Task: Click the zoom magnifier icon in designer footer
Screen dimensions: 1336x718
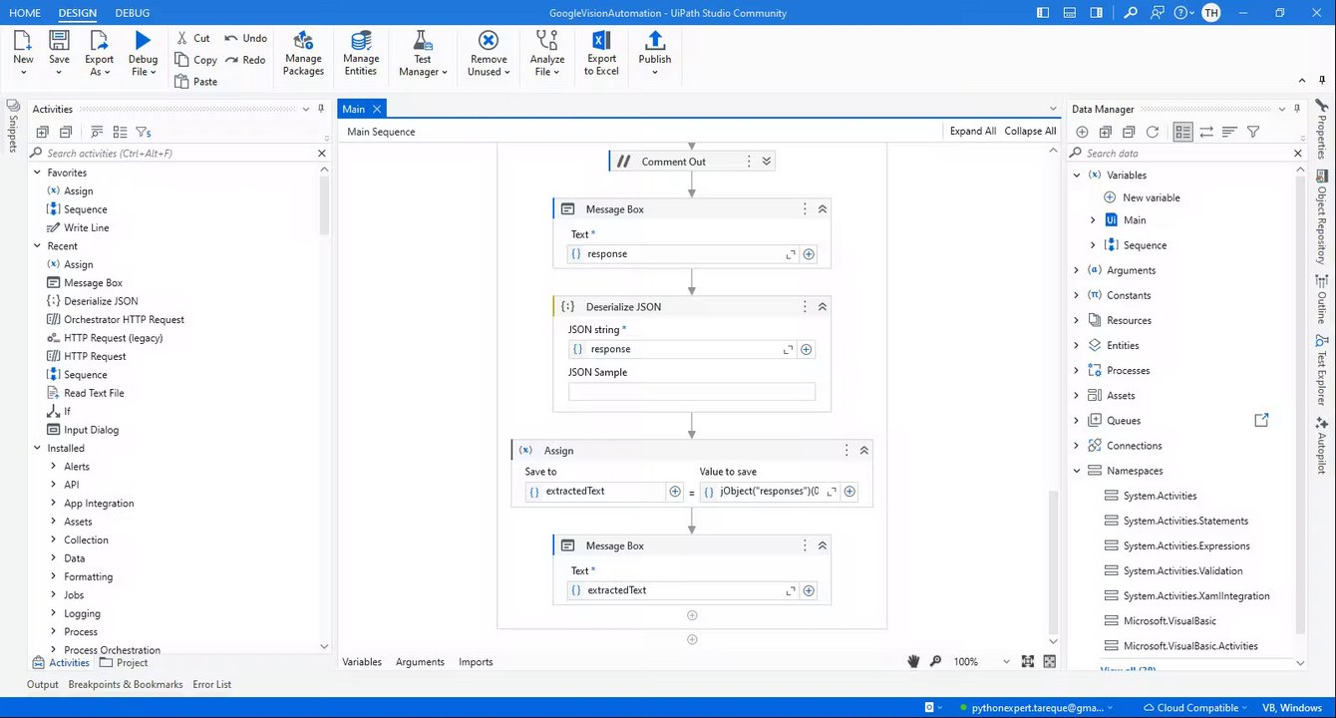Action: pos(935,662)
